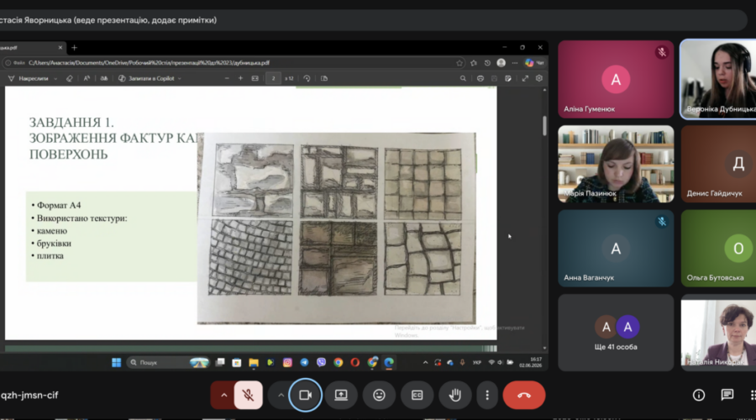
Task: Search in PDF with magnifier icon
Action: point(463,78)
